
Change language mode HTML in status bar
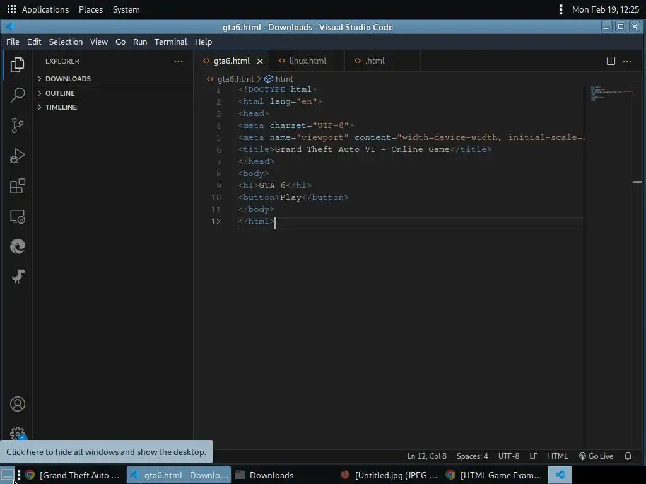pos(558,456)
